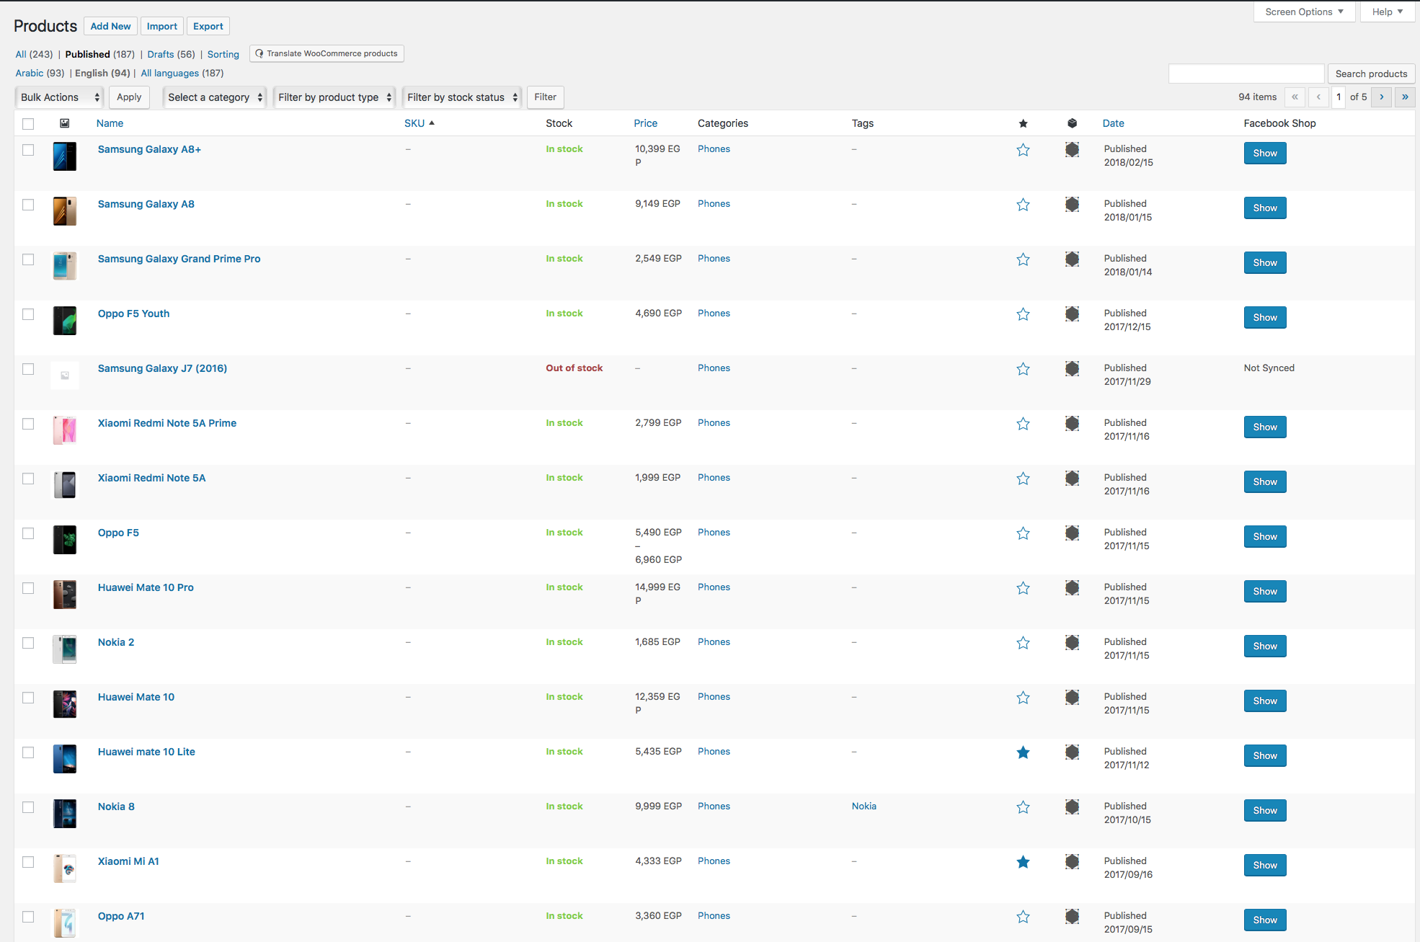Select the Xiaomi Mi A1 row checkbox
The height and width of the screenshot is (942, 1420).
coord(28,862)
